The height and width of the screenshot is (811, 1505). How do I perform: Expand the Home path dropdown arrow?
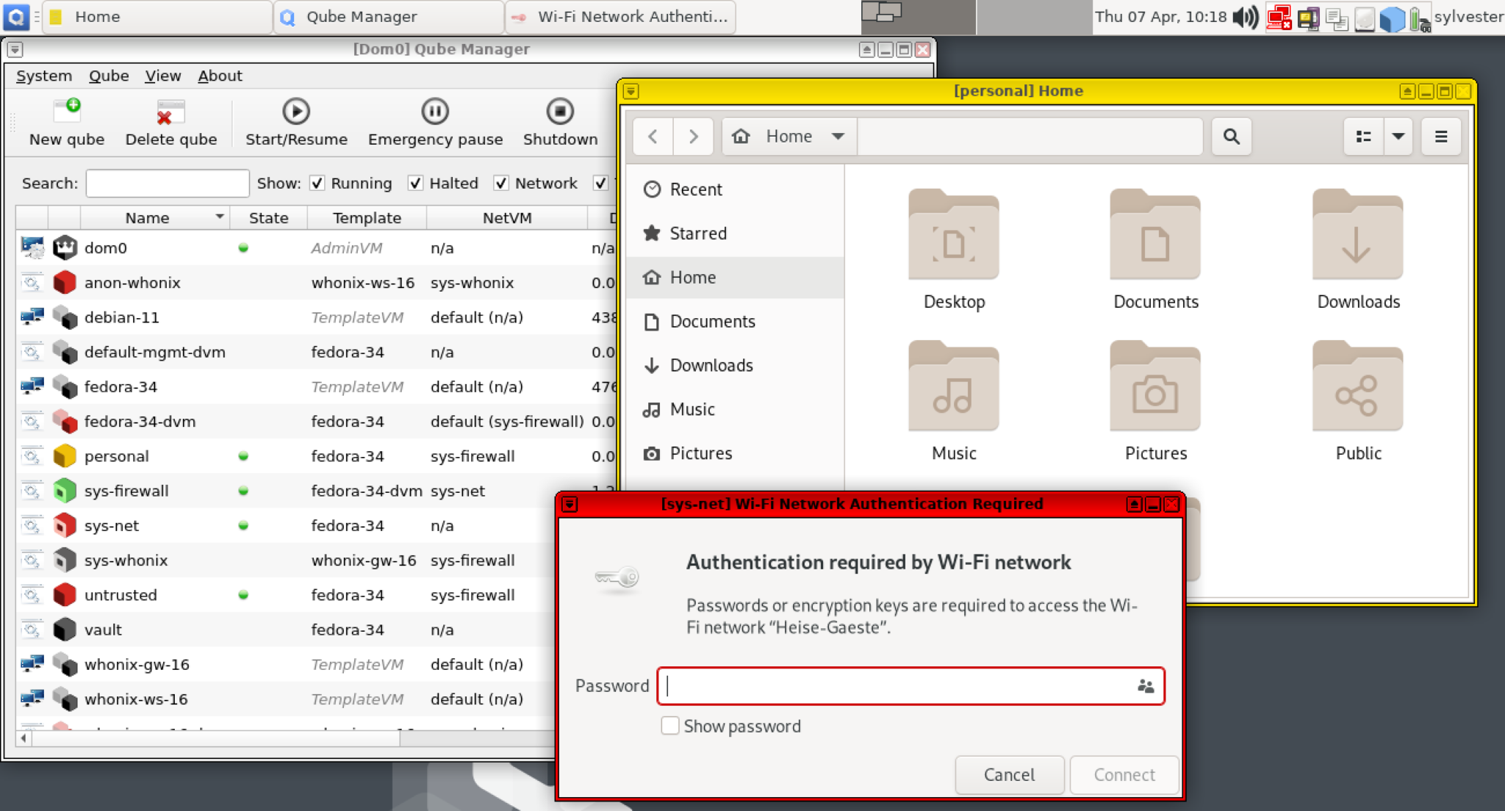pos(838,137)
